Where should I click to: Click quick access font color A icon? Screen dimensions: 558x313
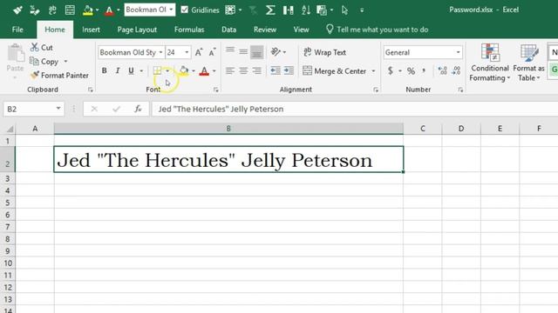coord(109,10)
